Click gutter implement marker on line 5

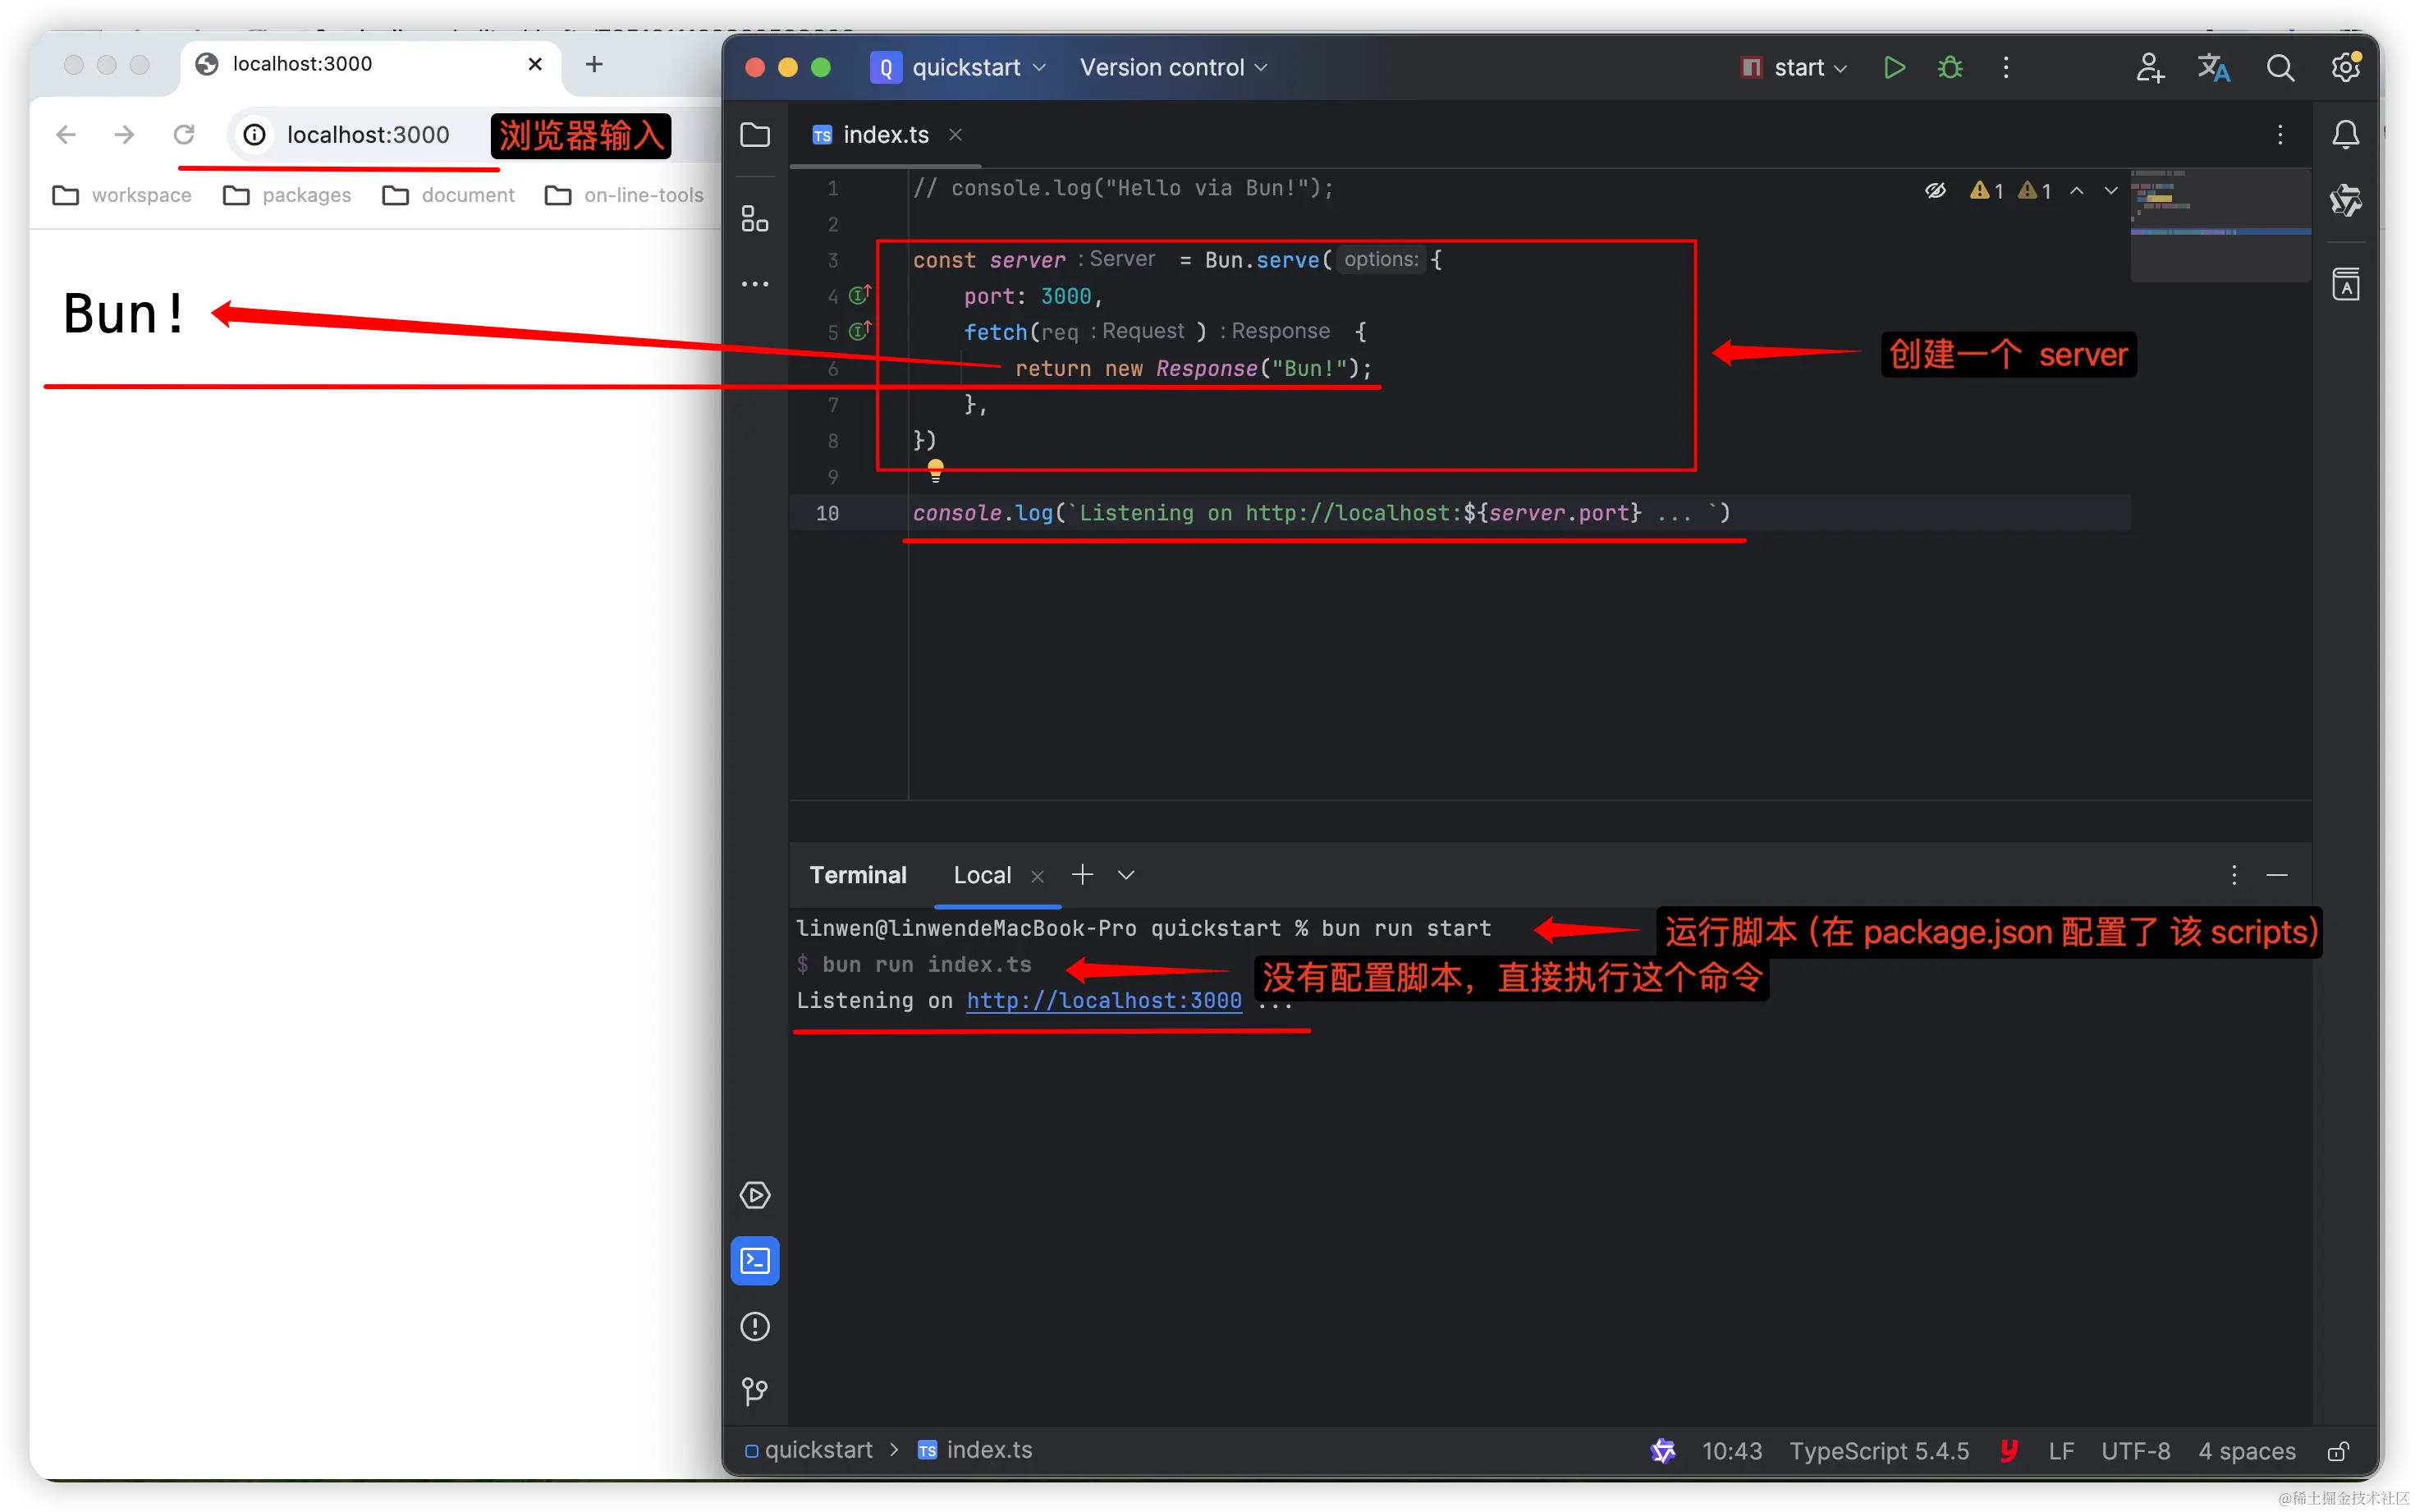(x=860, y=331)
